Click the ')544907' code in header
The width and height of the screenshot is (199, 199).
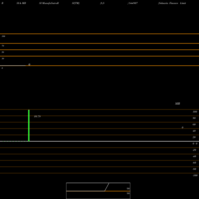pyautogui.click(x=133, y=3)
